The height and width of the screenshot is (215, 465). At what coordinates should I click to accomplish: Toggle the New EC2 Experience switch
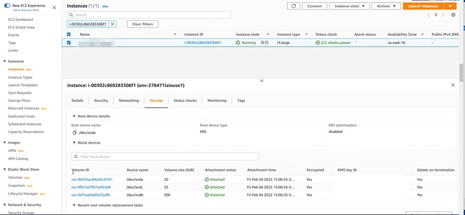(x=7, y=5)
